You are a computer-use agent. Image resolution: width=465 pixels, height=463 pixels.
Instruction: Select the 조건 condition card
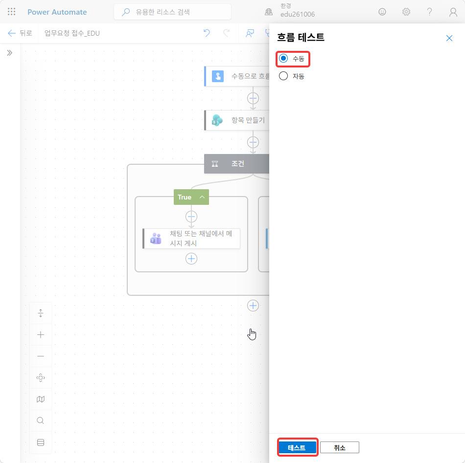coord(236,163)
